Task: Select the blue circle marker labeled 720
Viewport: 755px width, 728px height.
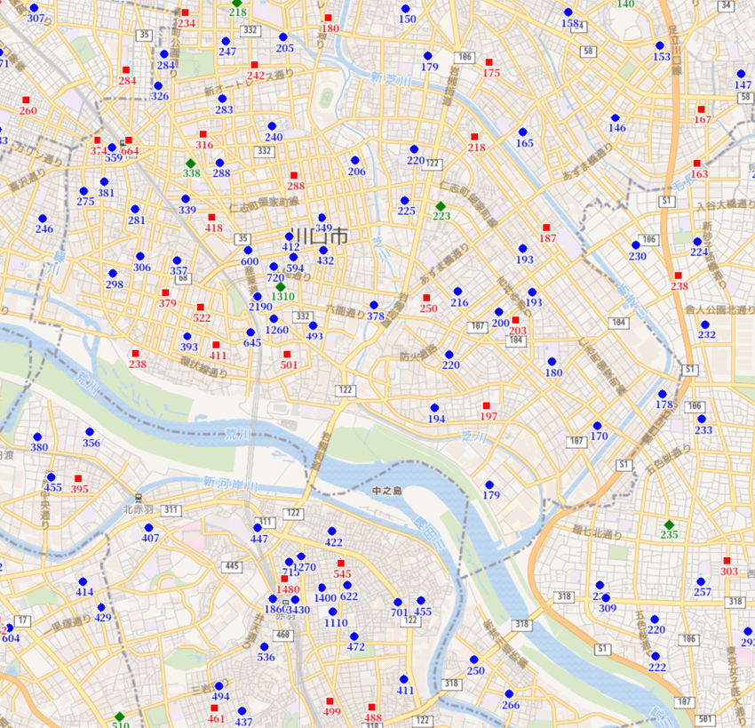Action: point(274,267)
